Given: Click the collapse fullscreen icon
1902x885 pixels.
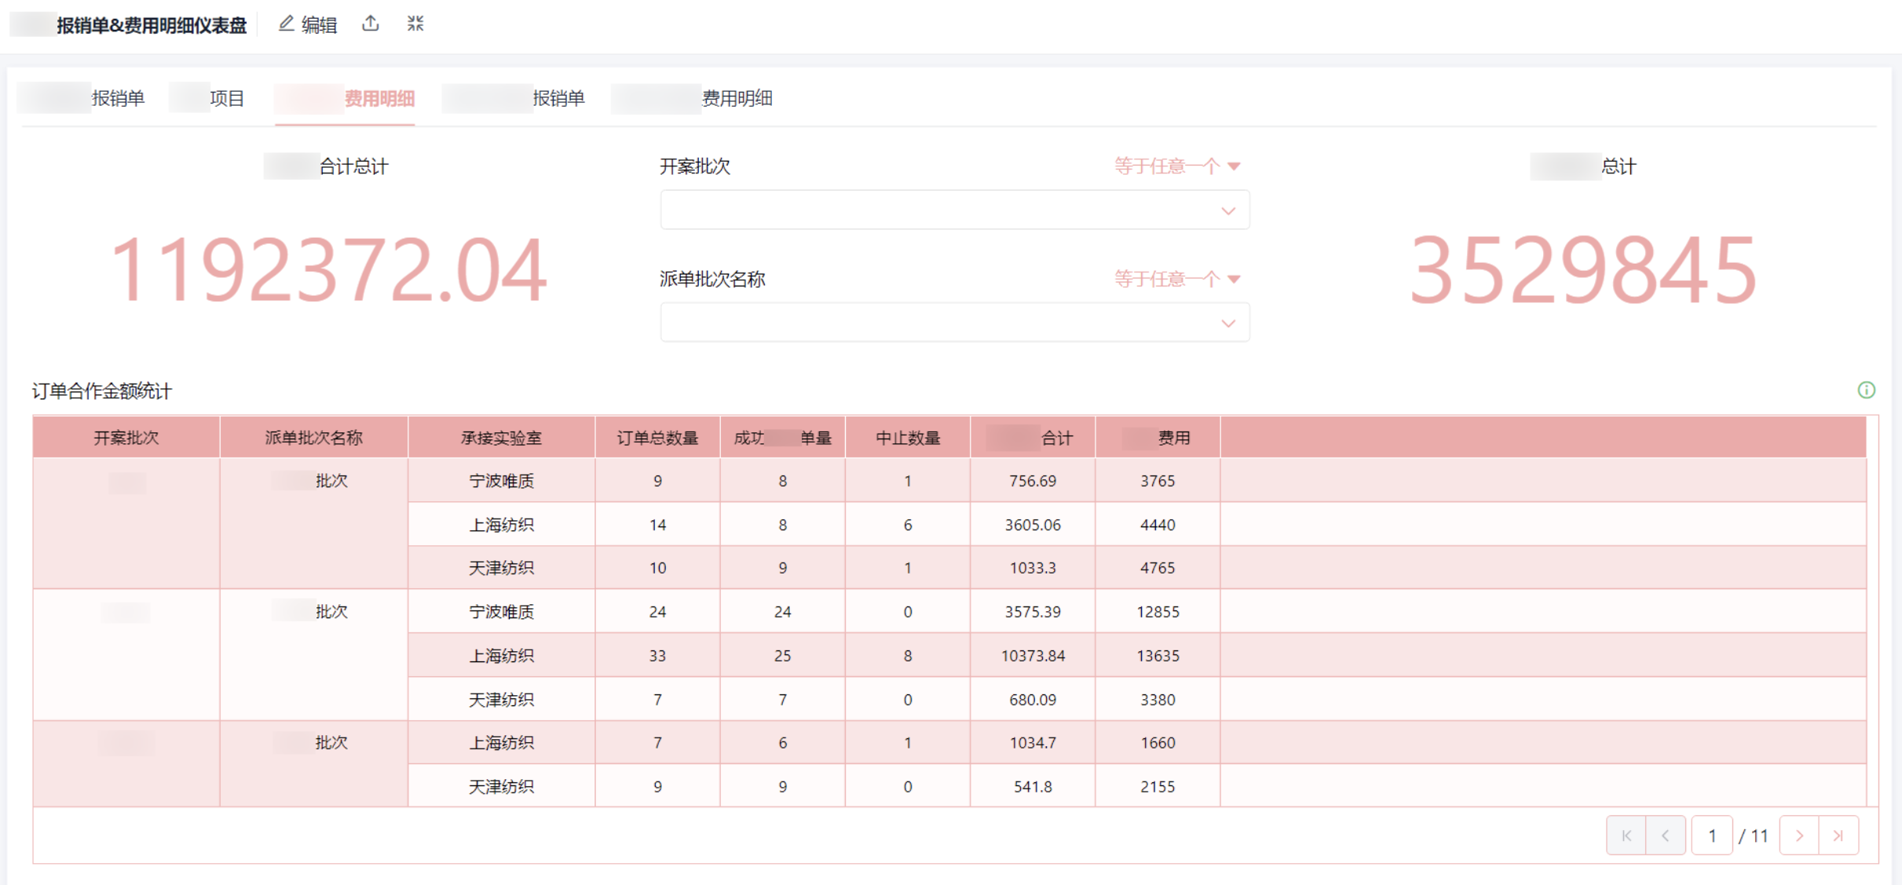Looking at the screenshot, I should 415,24.
